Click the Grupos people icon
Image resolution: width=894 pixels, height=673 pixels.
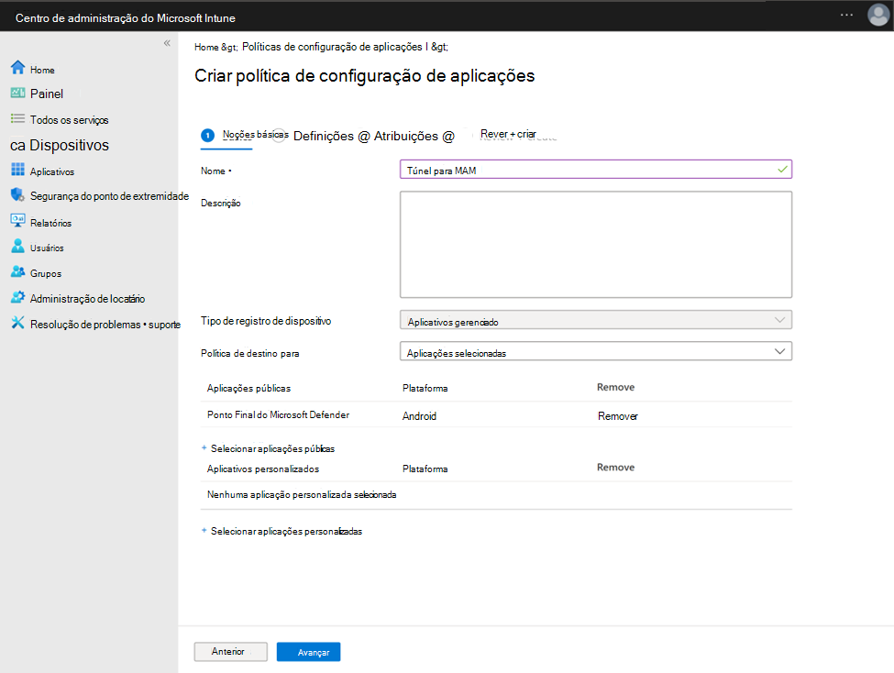(17, 271)
